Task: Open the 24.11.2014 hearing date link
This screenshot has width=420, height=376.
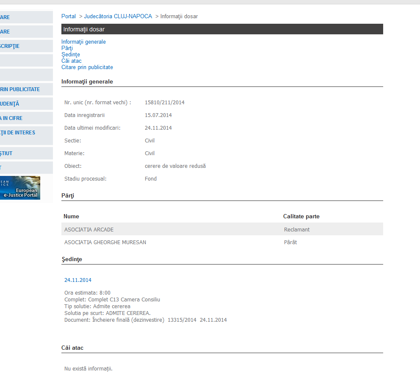Action: click(78, 280)
